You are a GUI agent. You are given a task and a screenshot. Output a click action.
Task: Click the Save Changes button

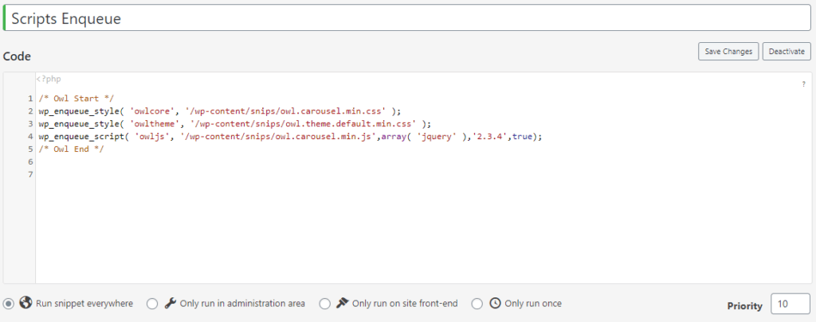(728, 52)
